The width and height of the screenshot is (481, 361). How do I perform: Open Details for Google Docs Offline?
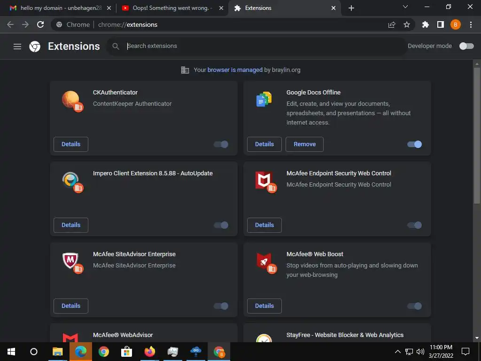tap(264, 144)
